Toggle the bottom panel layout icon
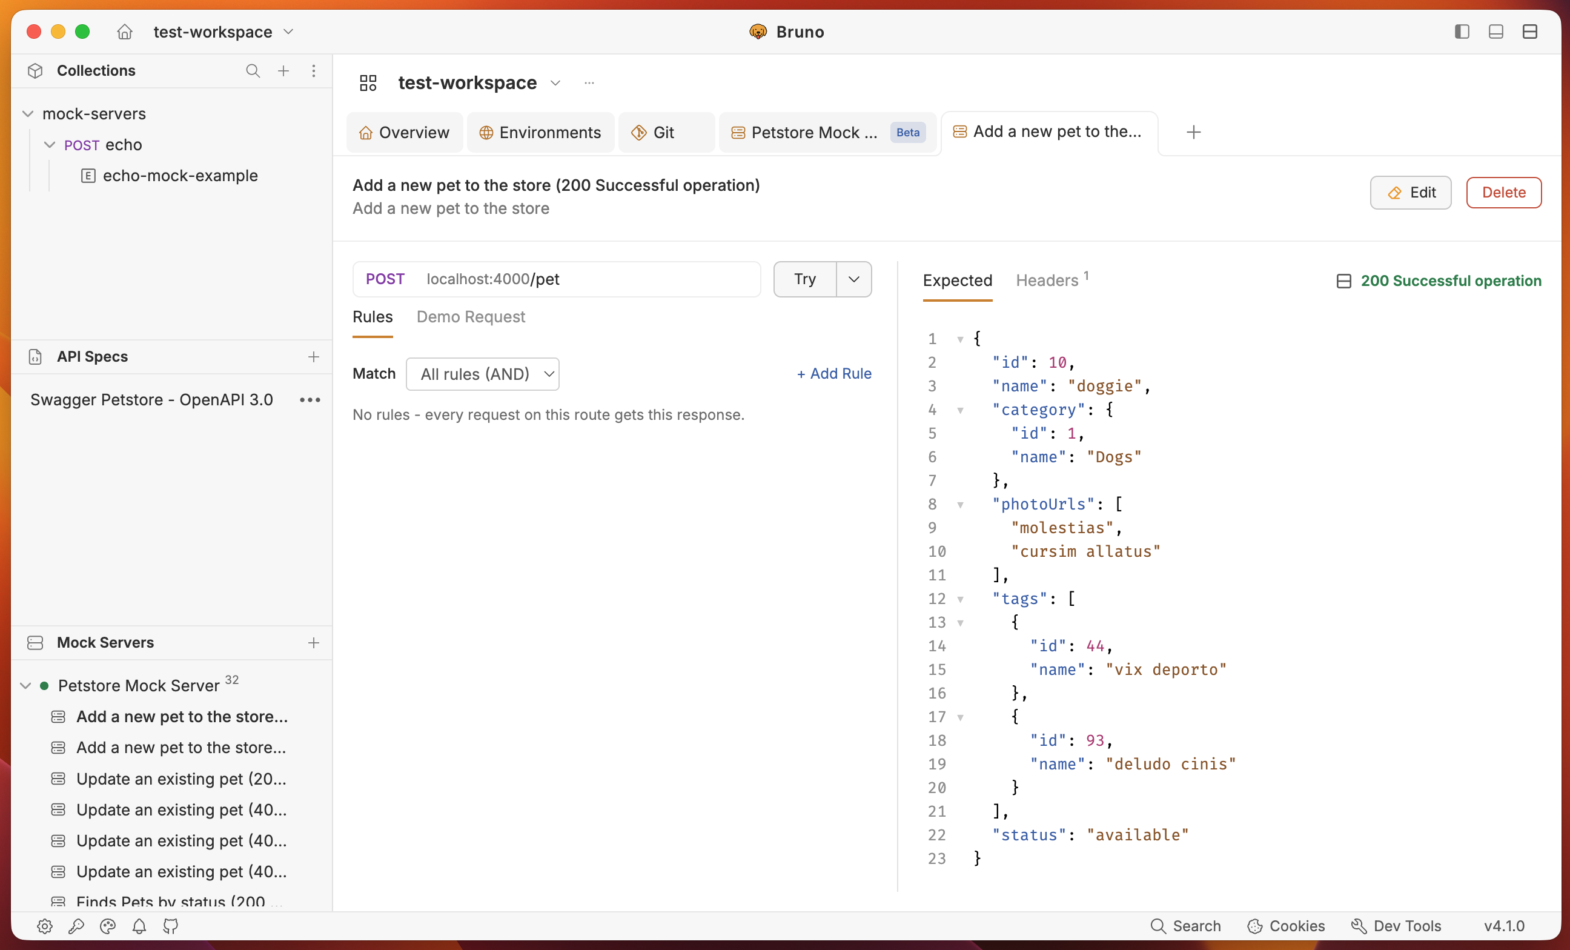 1496,32
